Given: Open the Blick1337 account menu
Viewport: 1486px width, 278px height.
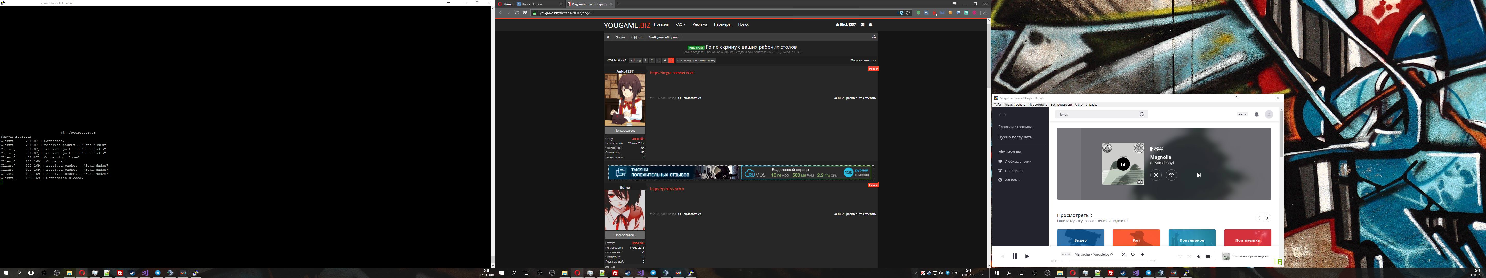Looking at the screenshot, I should click(846, 24).
